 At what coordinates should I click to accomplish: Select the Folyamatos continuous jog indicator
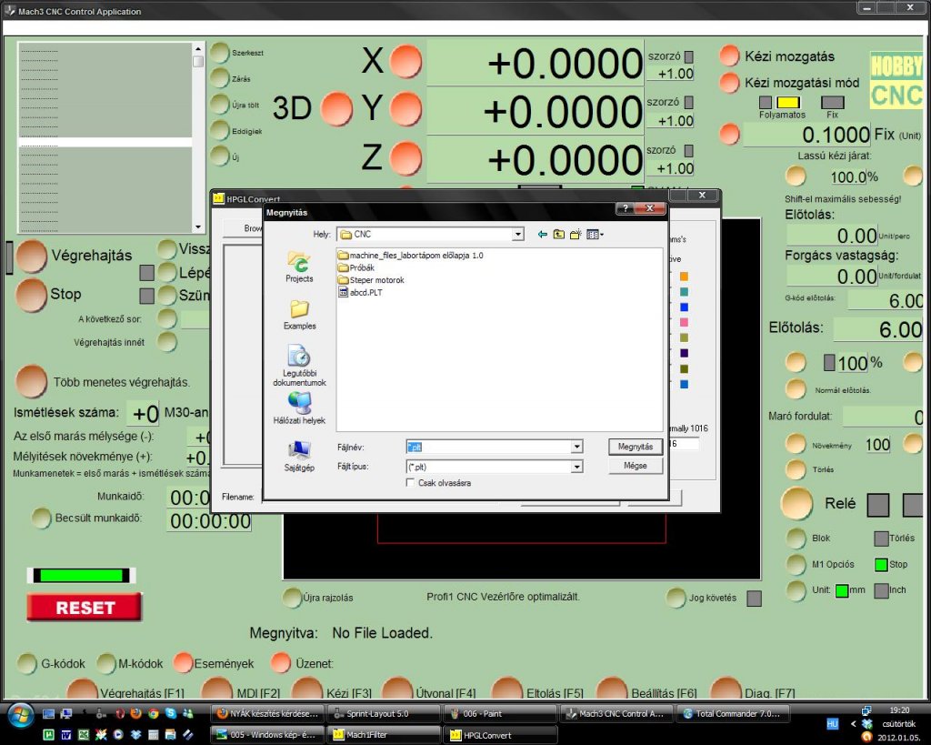click(788, 102)
